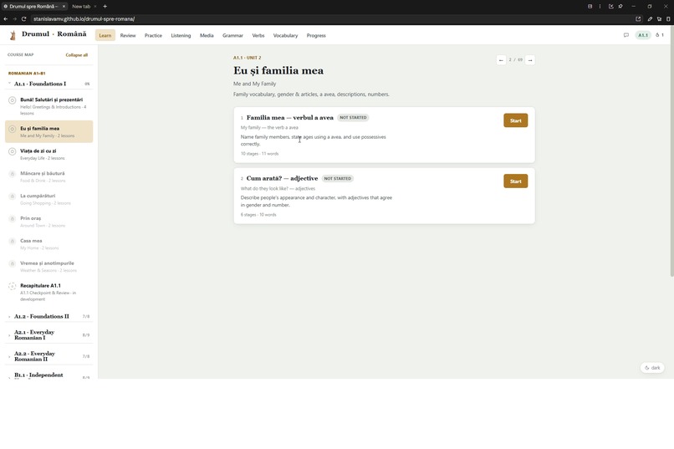Image resolution: width=674 pixels, height=449 pixels.
Task: Switch to the Review tab
Action: tap(128, 35)
